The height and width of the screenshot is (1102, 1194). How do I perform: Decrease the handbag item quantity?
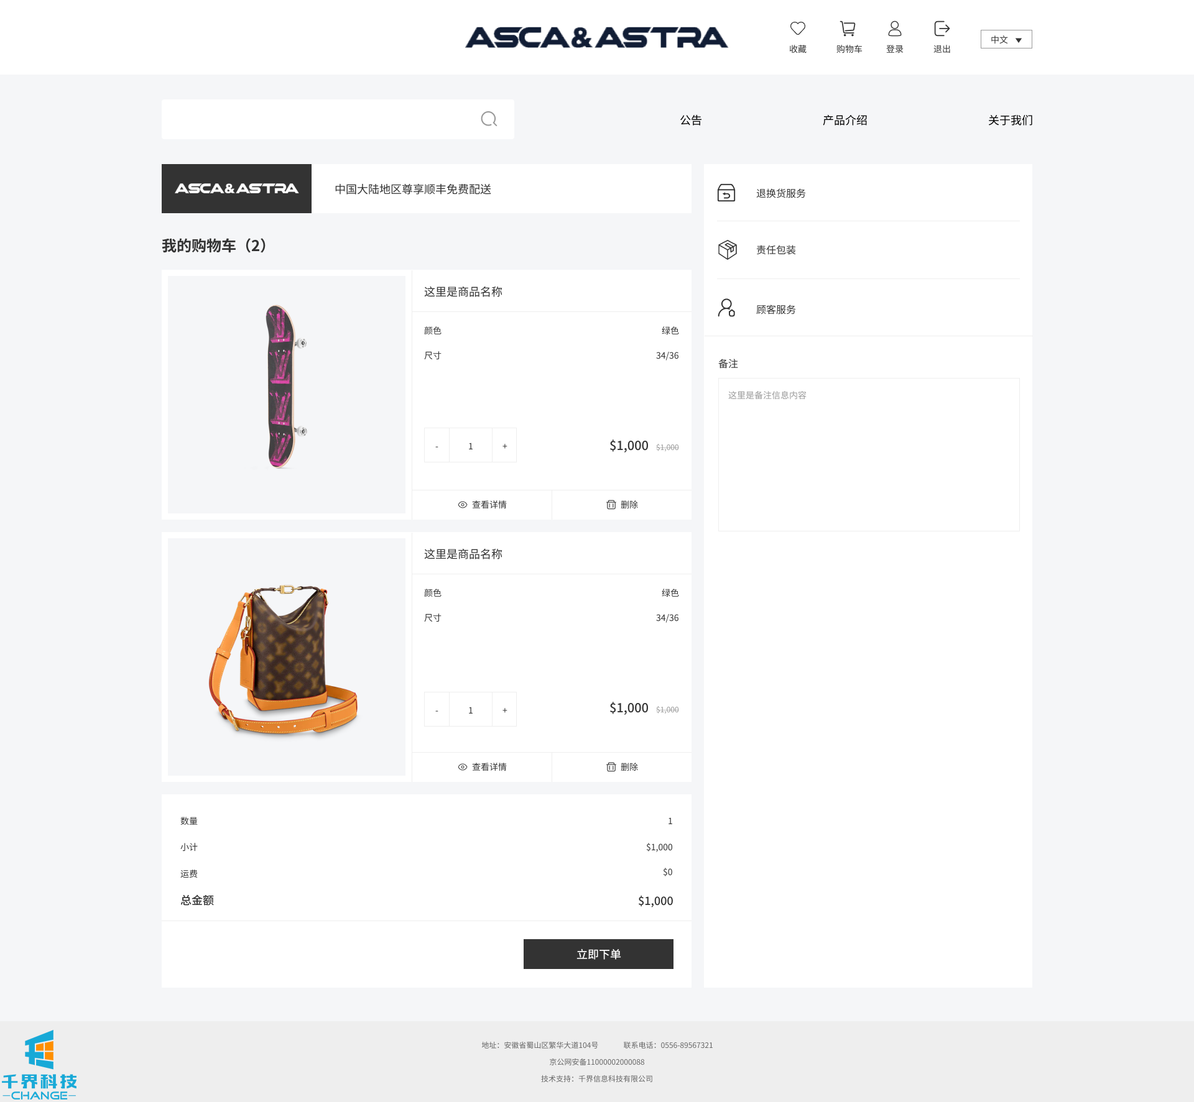coord(437,710)
